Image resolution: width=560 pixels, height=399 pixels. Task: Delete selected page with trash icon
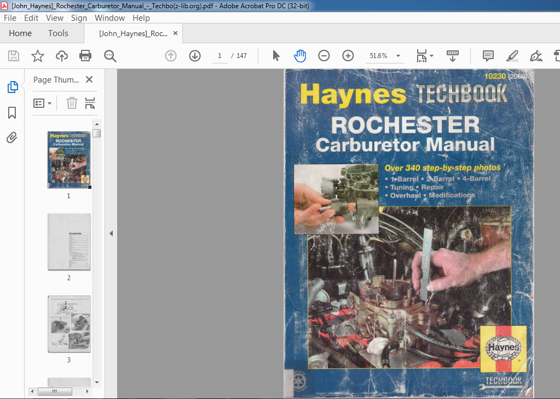click(72, 103)
